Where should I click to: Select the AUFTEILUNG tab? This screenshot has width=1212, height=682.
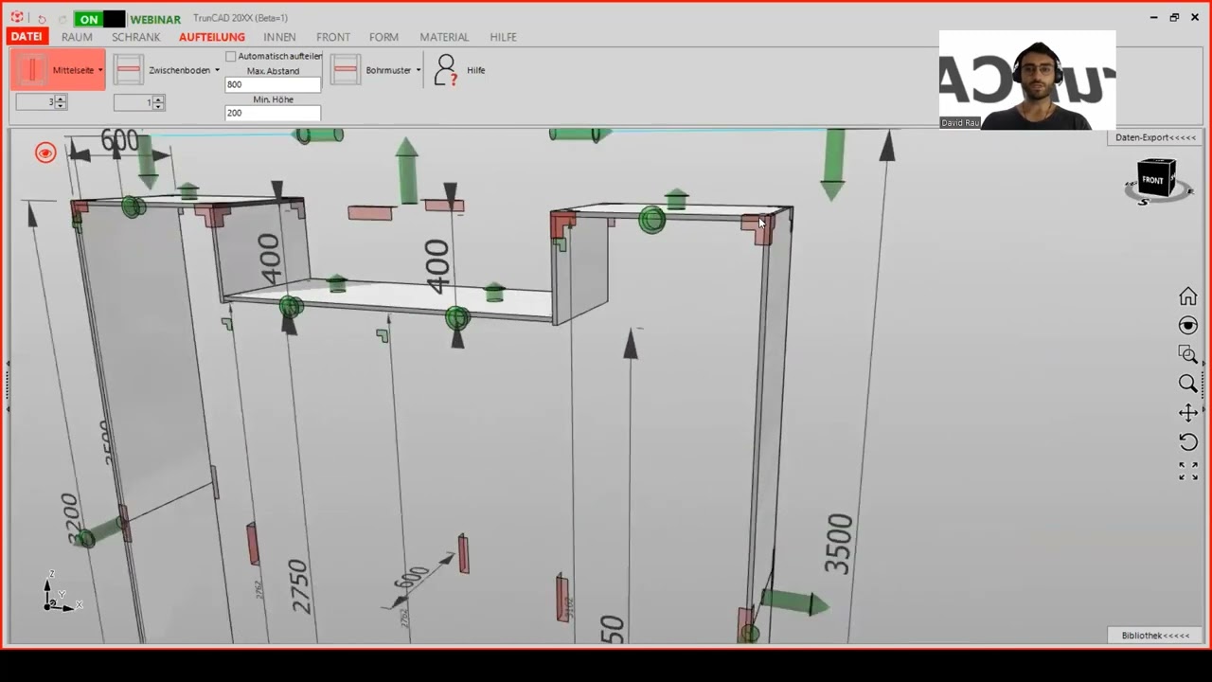click(x=212, y=37)
